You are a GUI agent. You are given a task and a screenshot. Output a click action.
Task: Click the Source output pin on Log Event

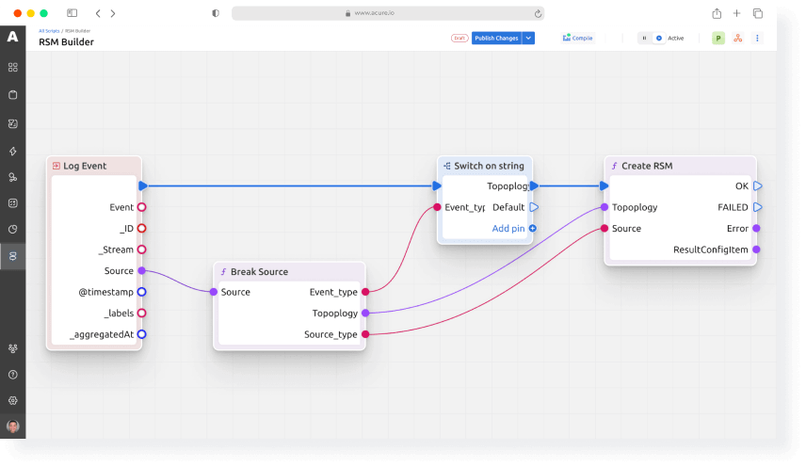[141, 271]
